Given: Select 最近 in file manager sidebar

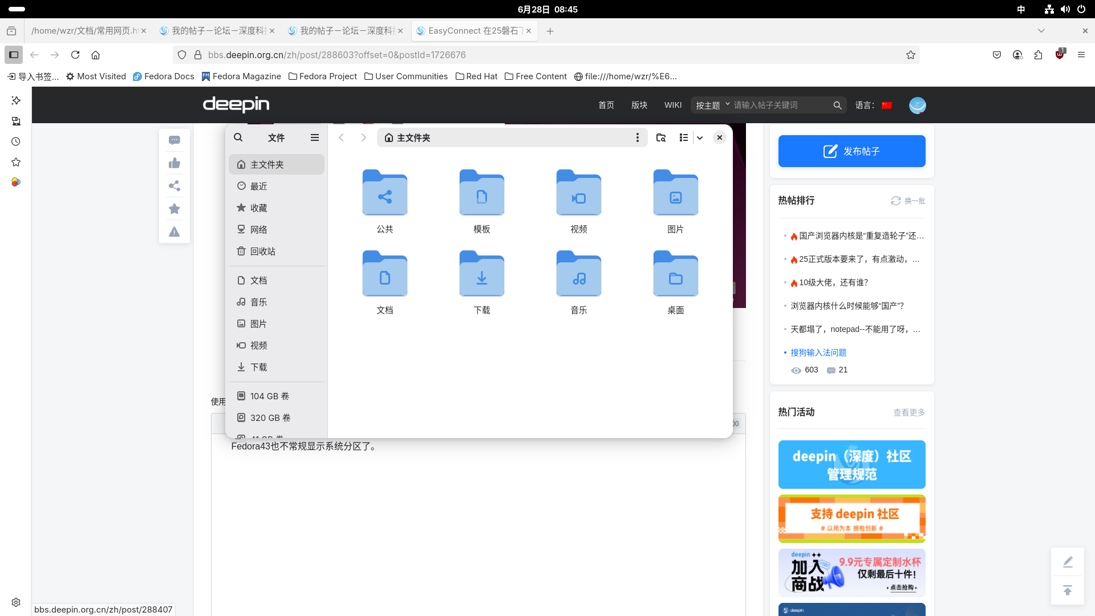Looking at the screenshot, I should [x=277, y=187].
